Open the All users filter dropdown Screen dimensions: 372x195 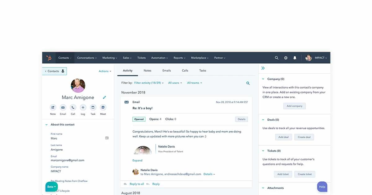point(175,83)
